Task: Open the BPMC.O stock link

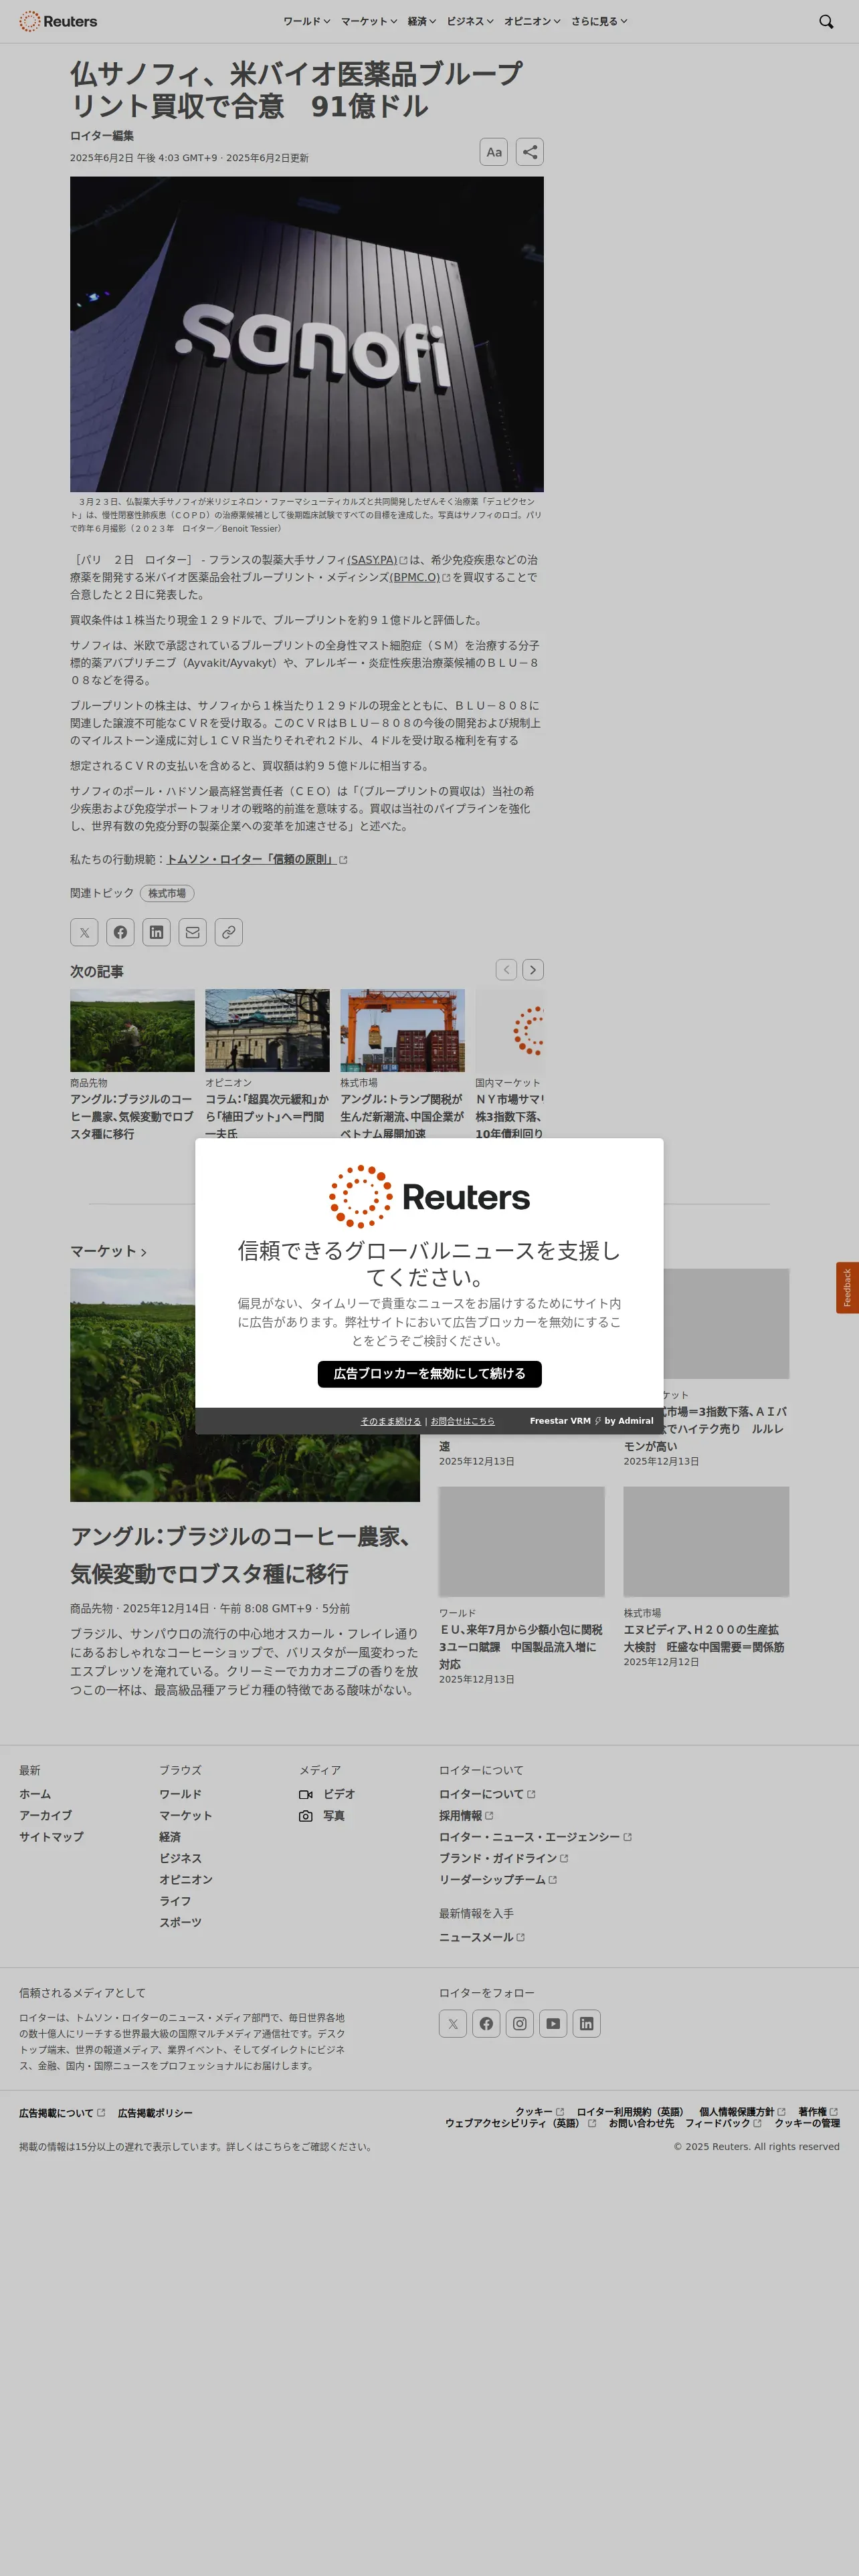Action: coord(420,577)
